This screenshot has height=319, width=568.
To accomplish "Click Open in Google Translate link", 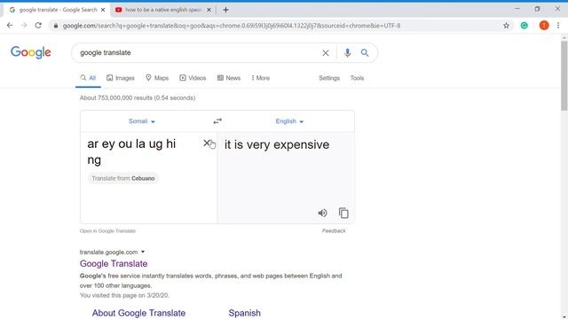I will (107, 230).
